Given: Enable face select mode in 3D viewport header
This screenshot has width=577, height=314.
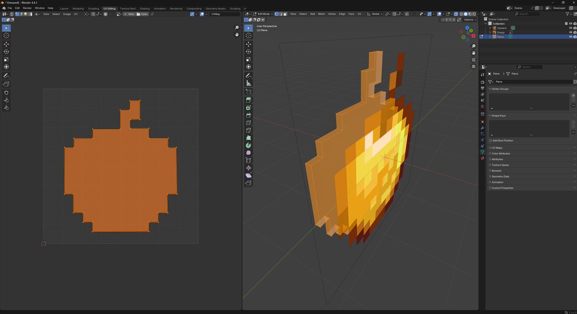Looking at the screenshot, I should pyautogui.click(x=286, y=14).
